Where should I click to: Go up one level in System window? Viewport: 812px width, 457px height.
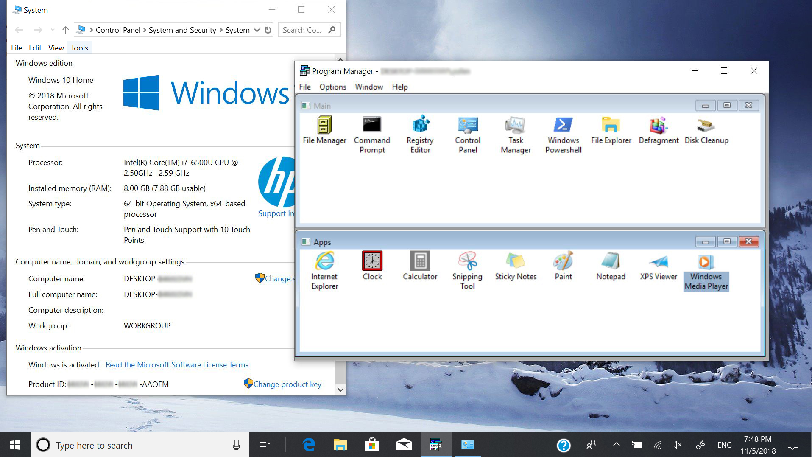tap(66, 30)
